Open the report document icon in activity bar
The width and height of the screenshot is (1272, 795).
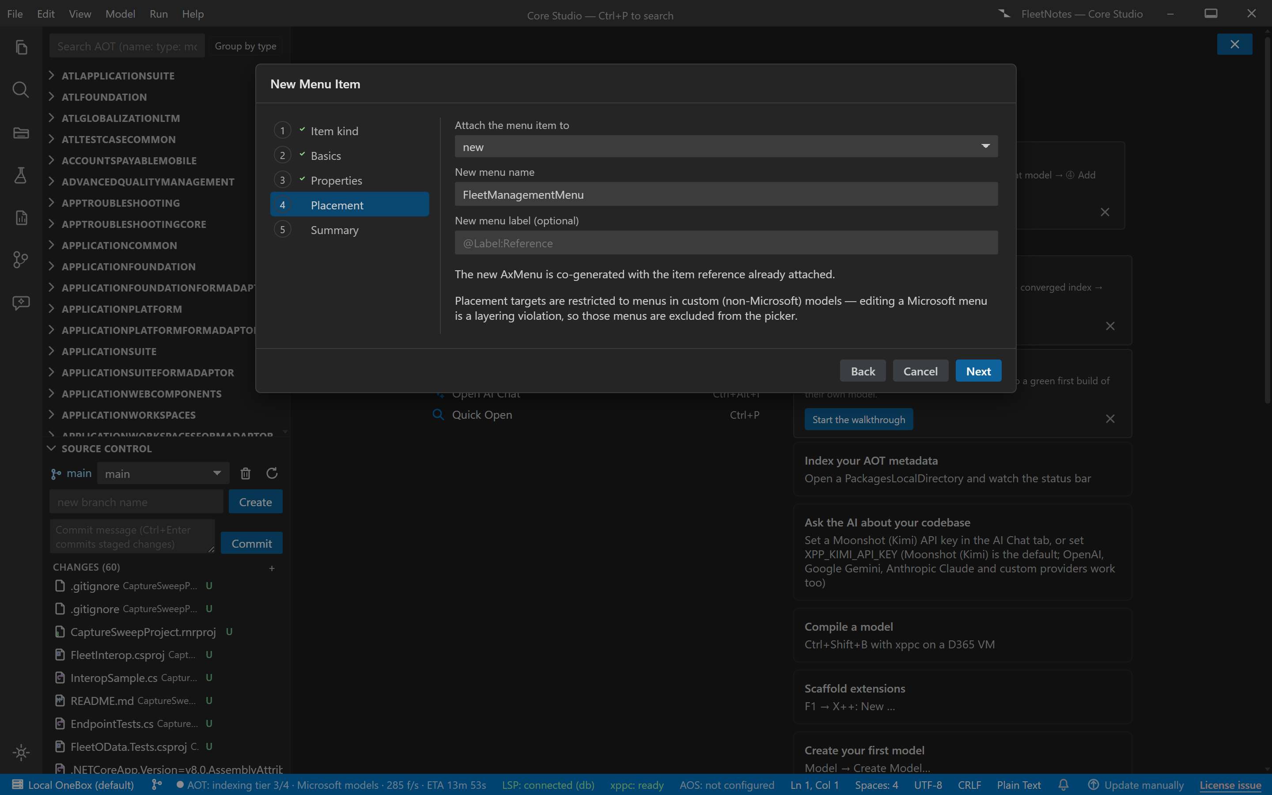click(x=21, y=217)
